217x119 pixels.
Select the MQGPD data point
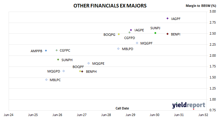[x=64, y=71]
